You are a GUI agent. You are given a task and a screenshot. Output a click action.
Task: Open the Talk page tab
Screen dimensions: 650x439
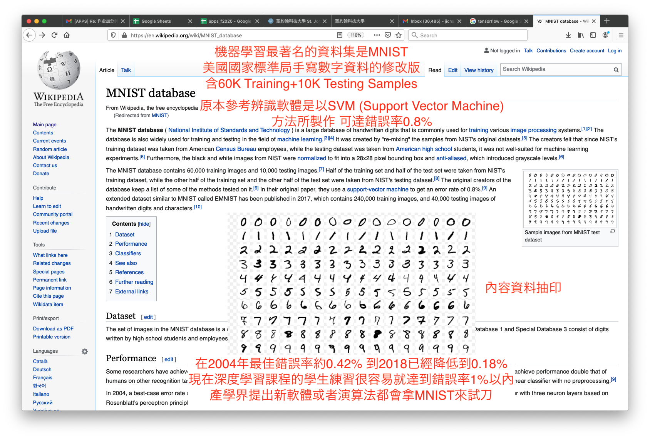coord(126,70)
